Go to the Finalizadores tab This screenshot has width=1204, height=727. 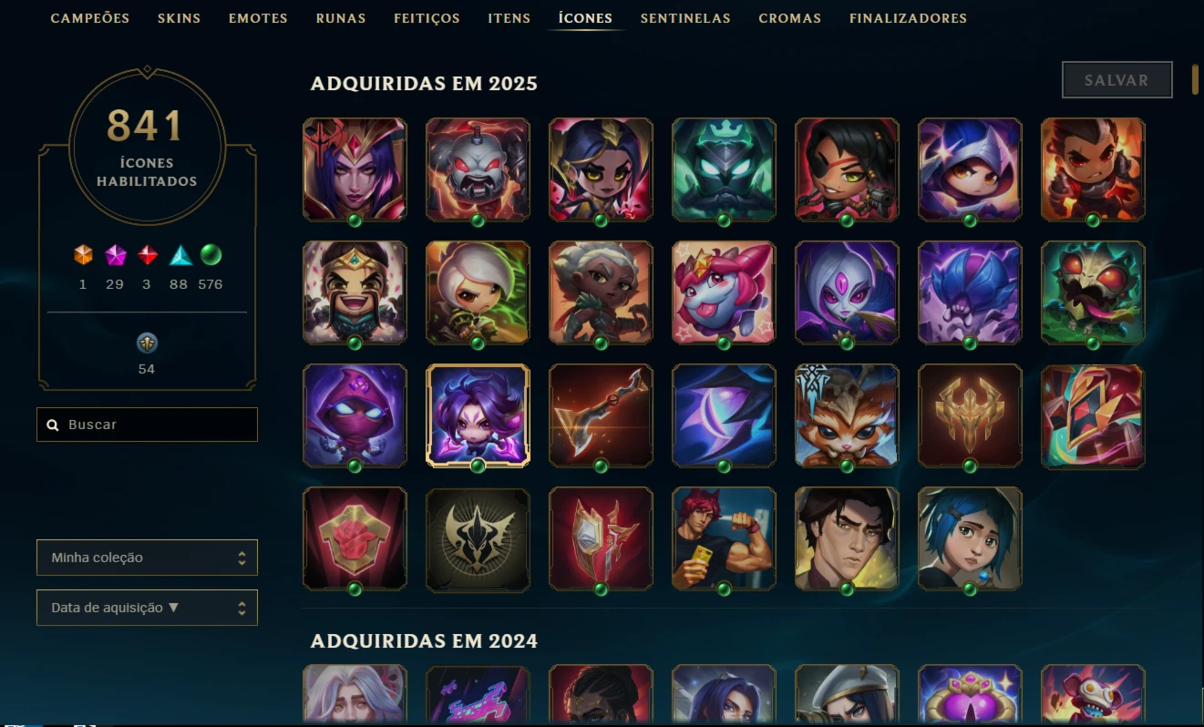point(908,18)
